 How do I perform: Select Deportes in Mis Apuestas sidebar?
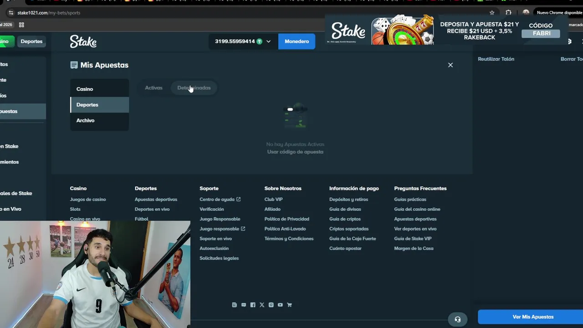coord(99,105)
